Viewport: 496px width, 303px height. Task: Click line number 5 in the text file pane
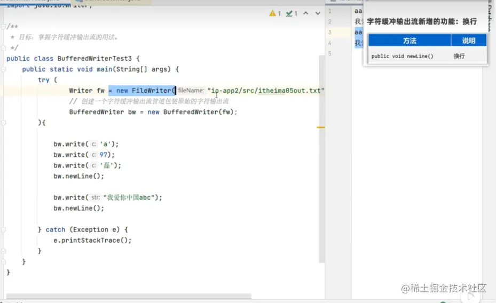click(329, 54)
